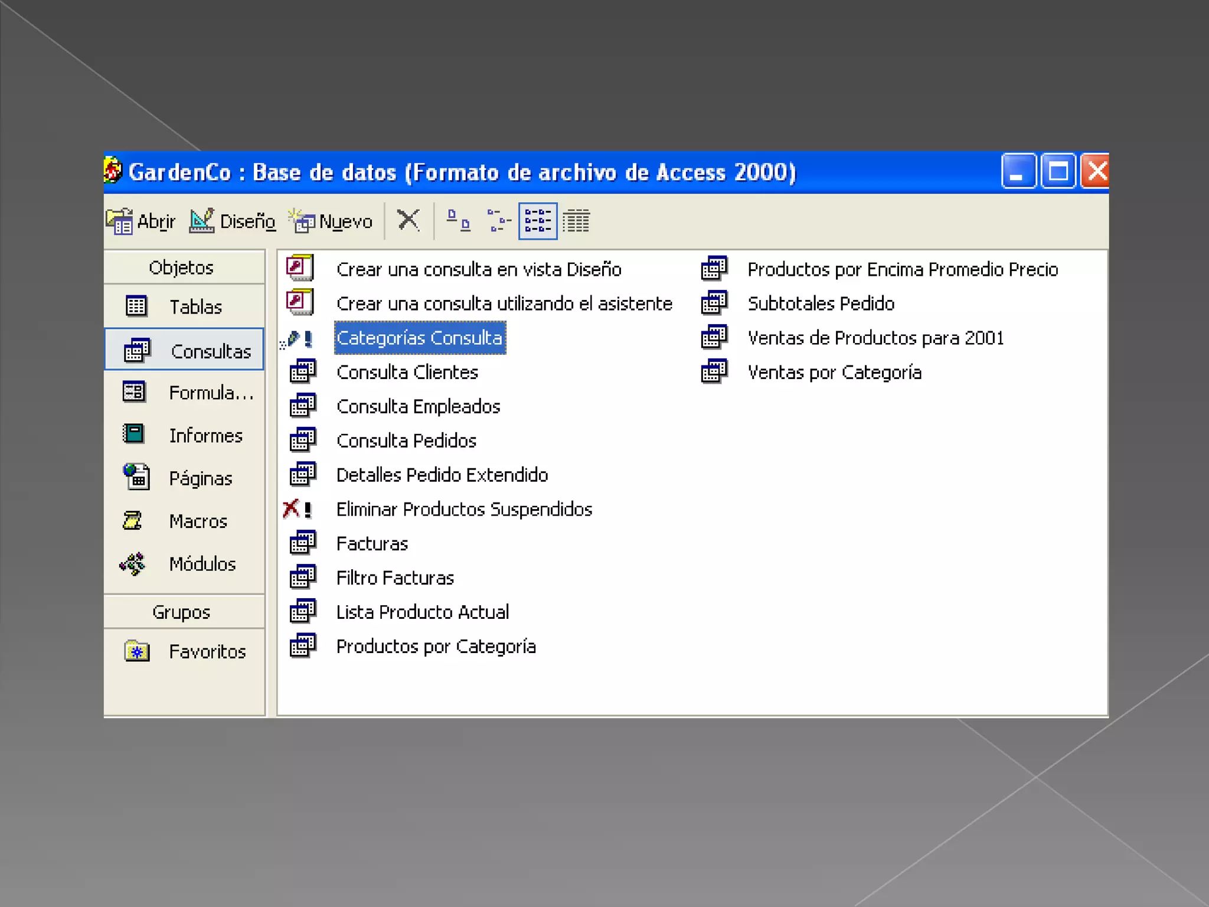Click the Consulta Empleados query icon
The image size is (1209, 907).
tap(303, 406)
